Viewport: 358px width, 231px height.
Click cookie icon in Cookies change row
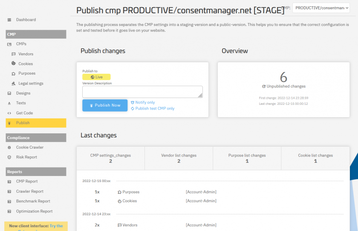click(119, 201)
